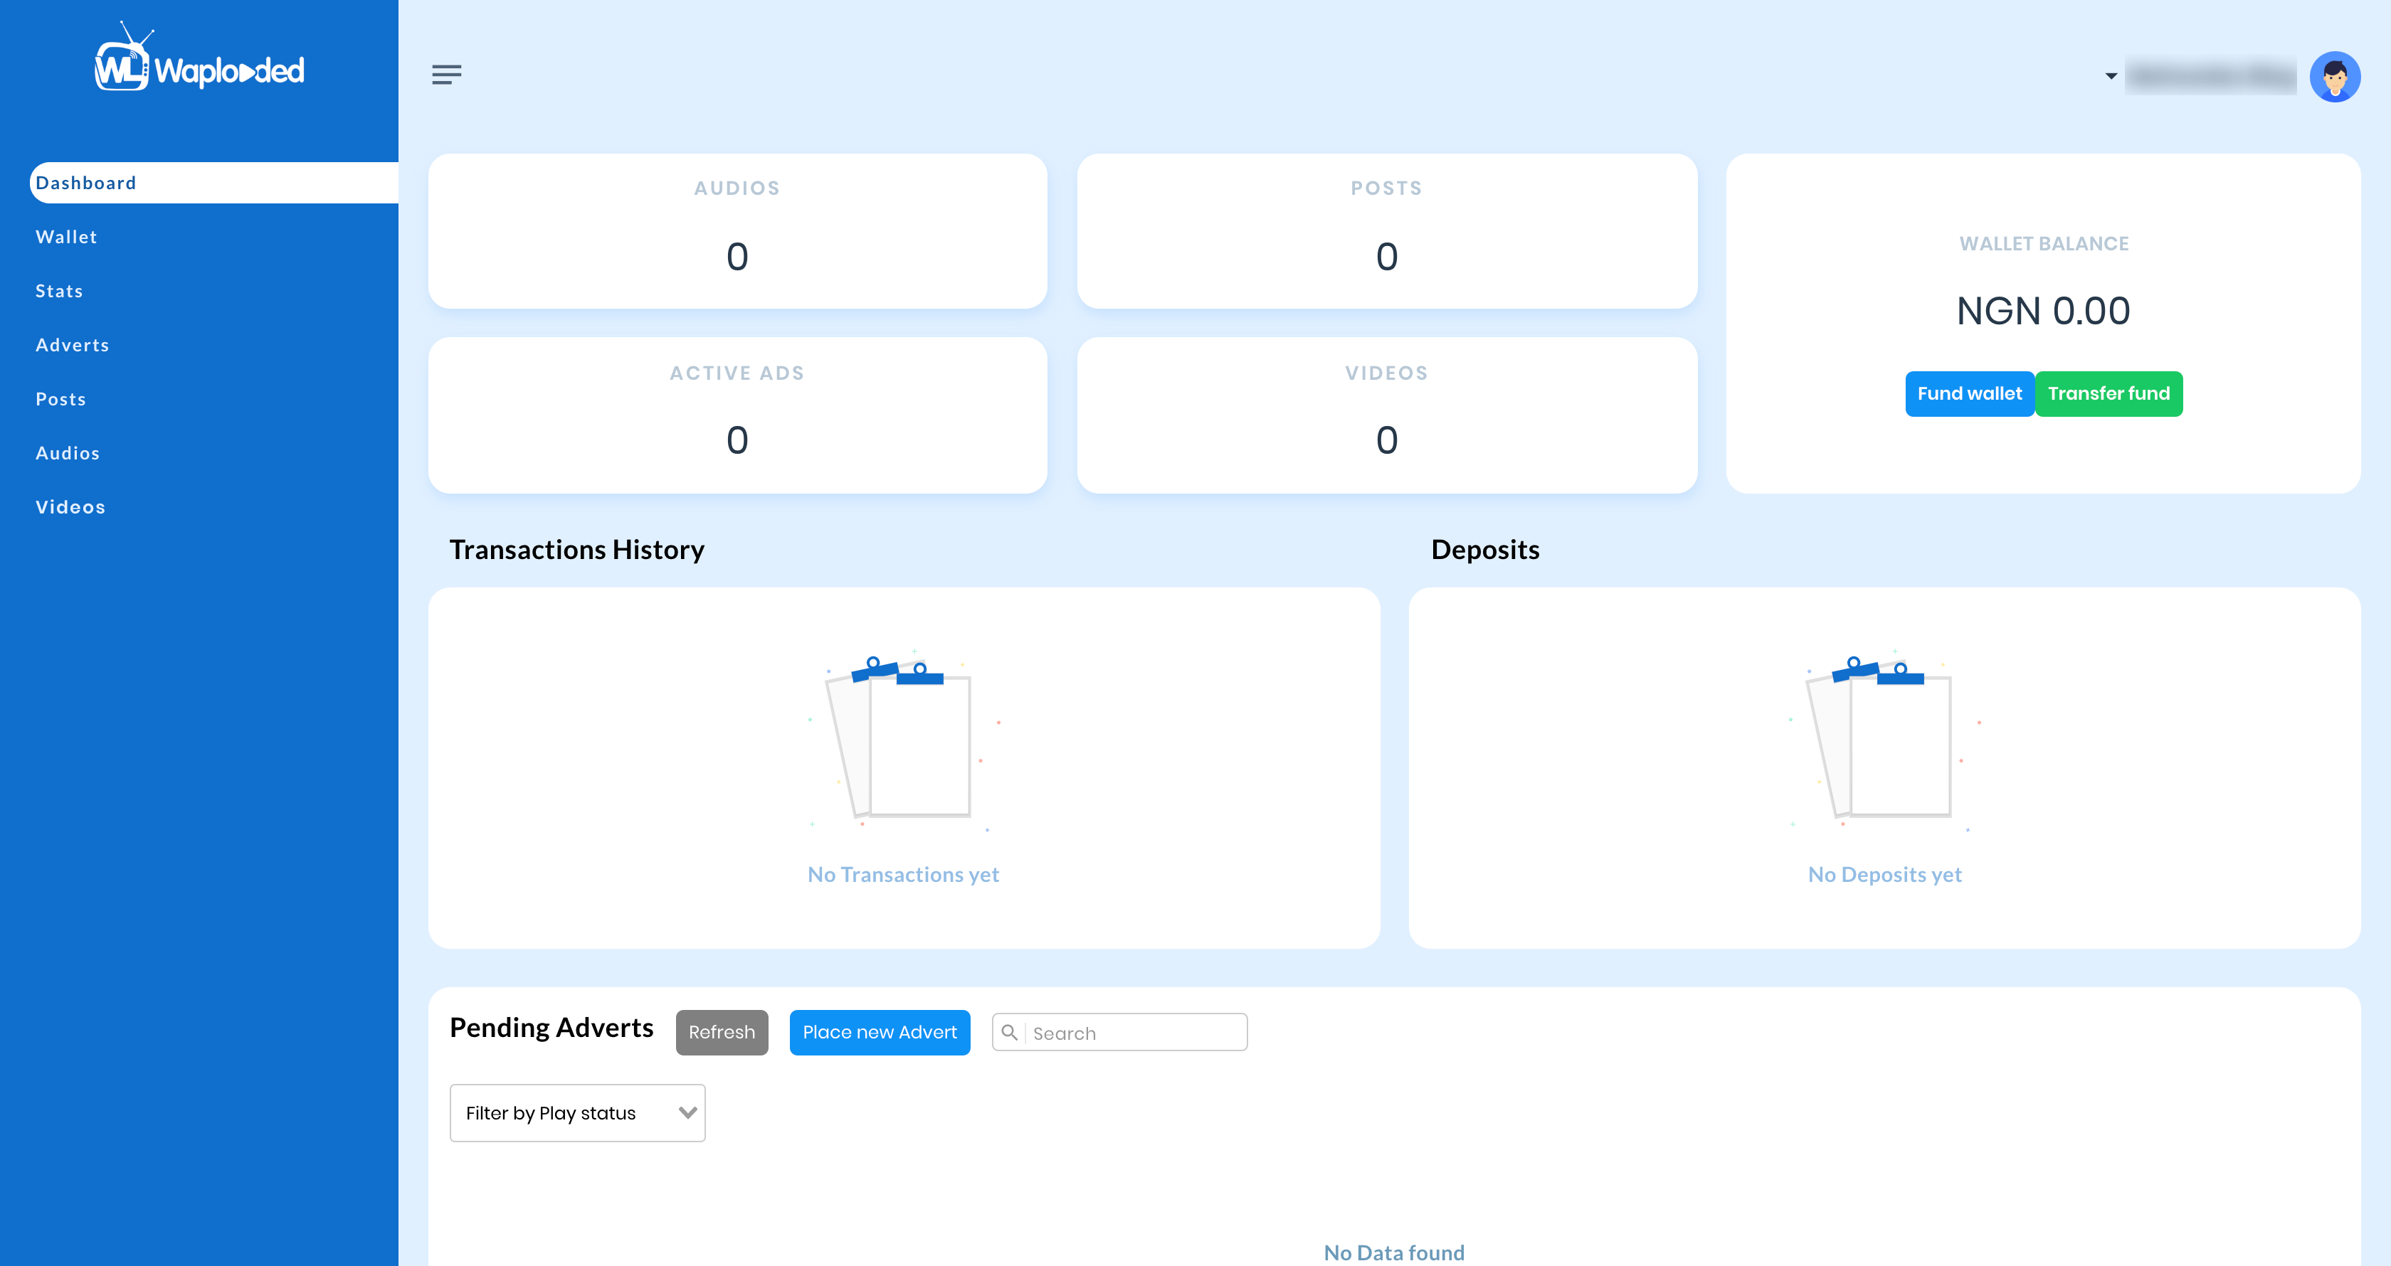
Task: Click the Pending Adverts heading
Action: pyautogui.click(x=551, y=1028)
